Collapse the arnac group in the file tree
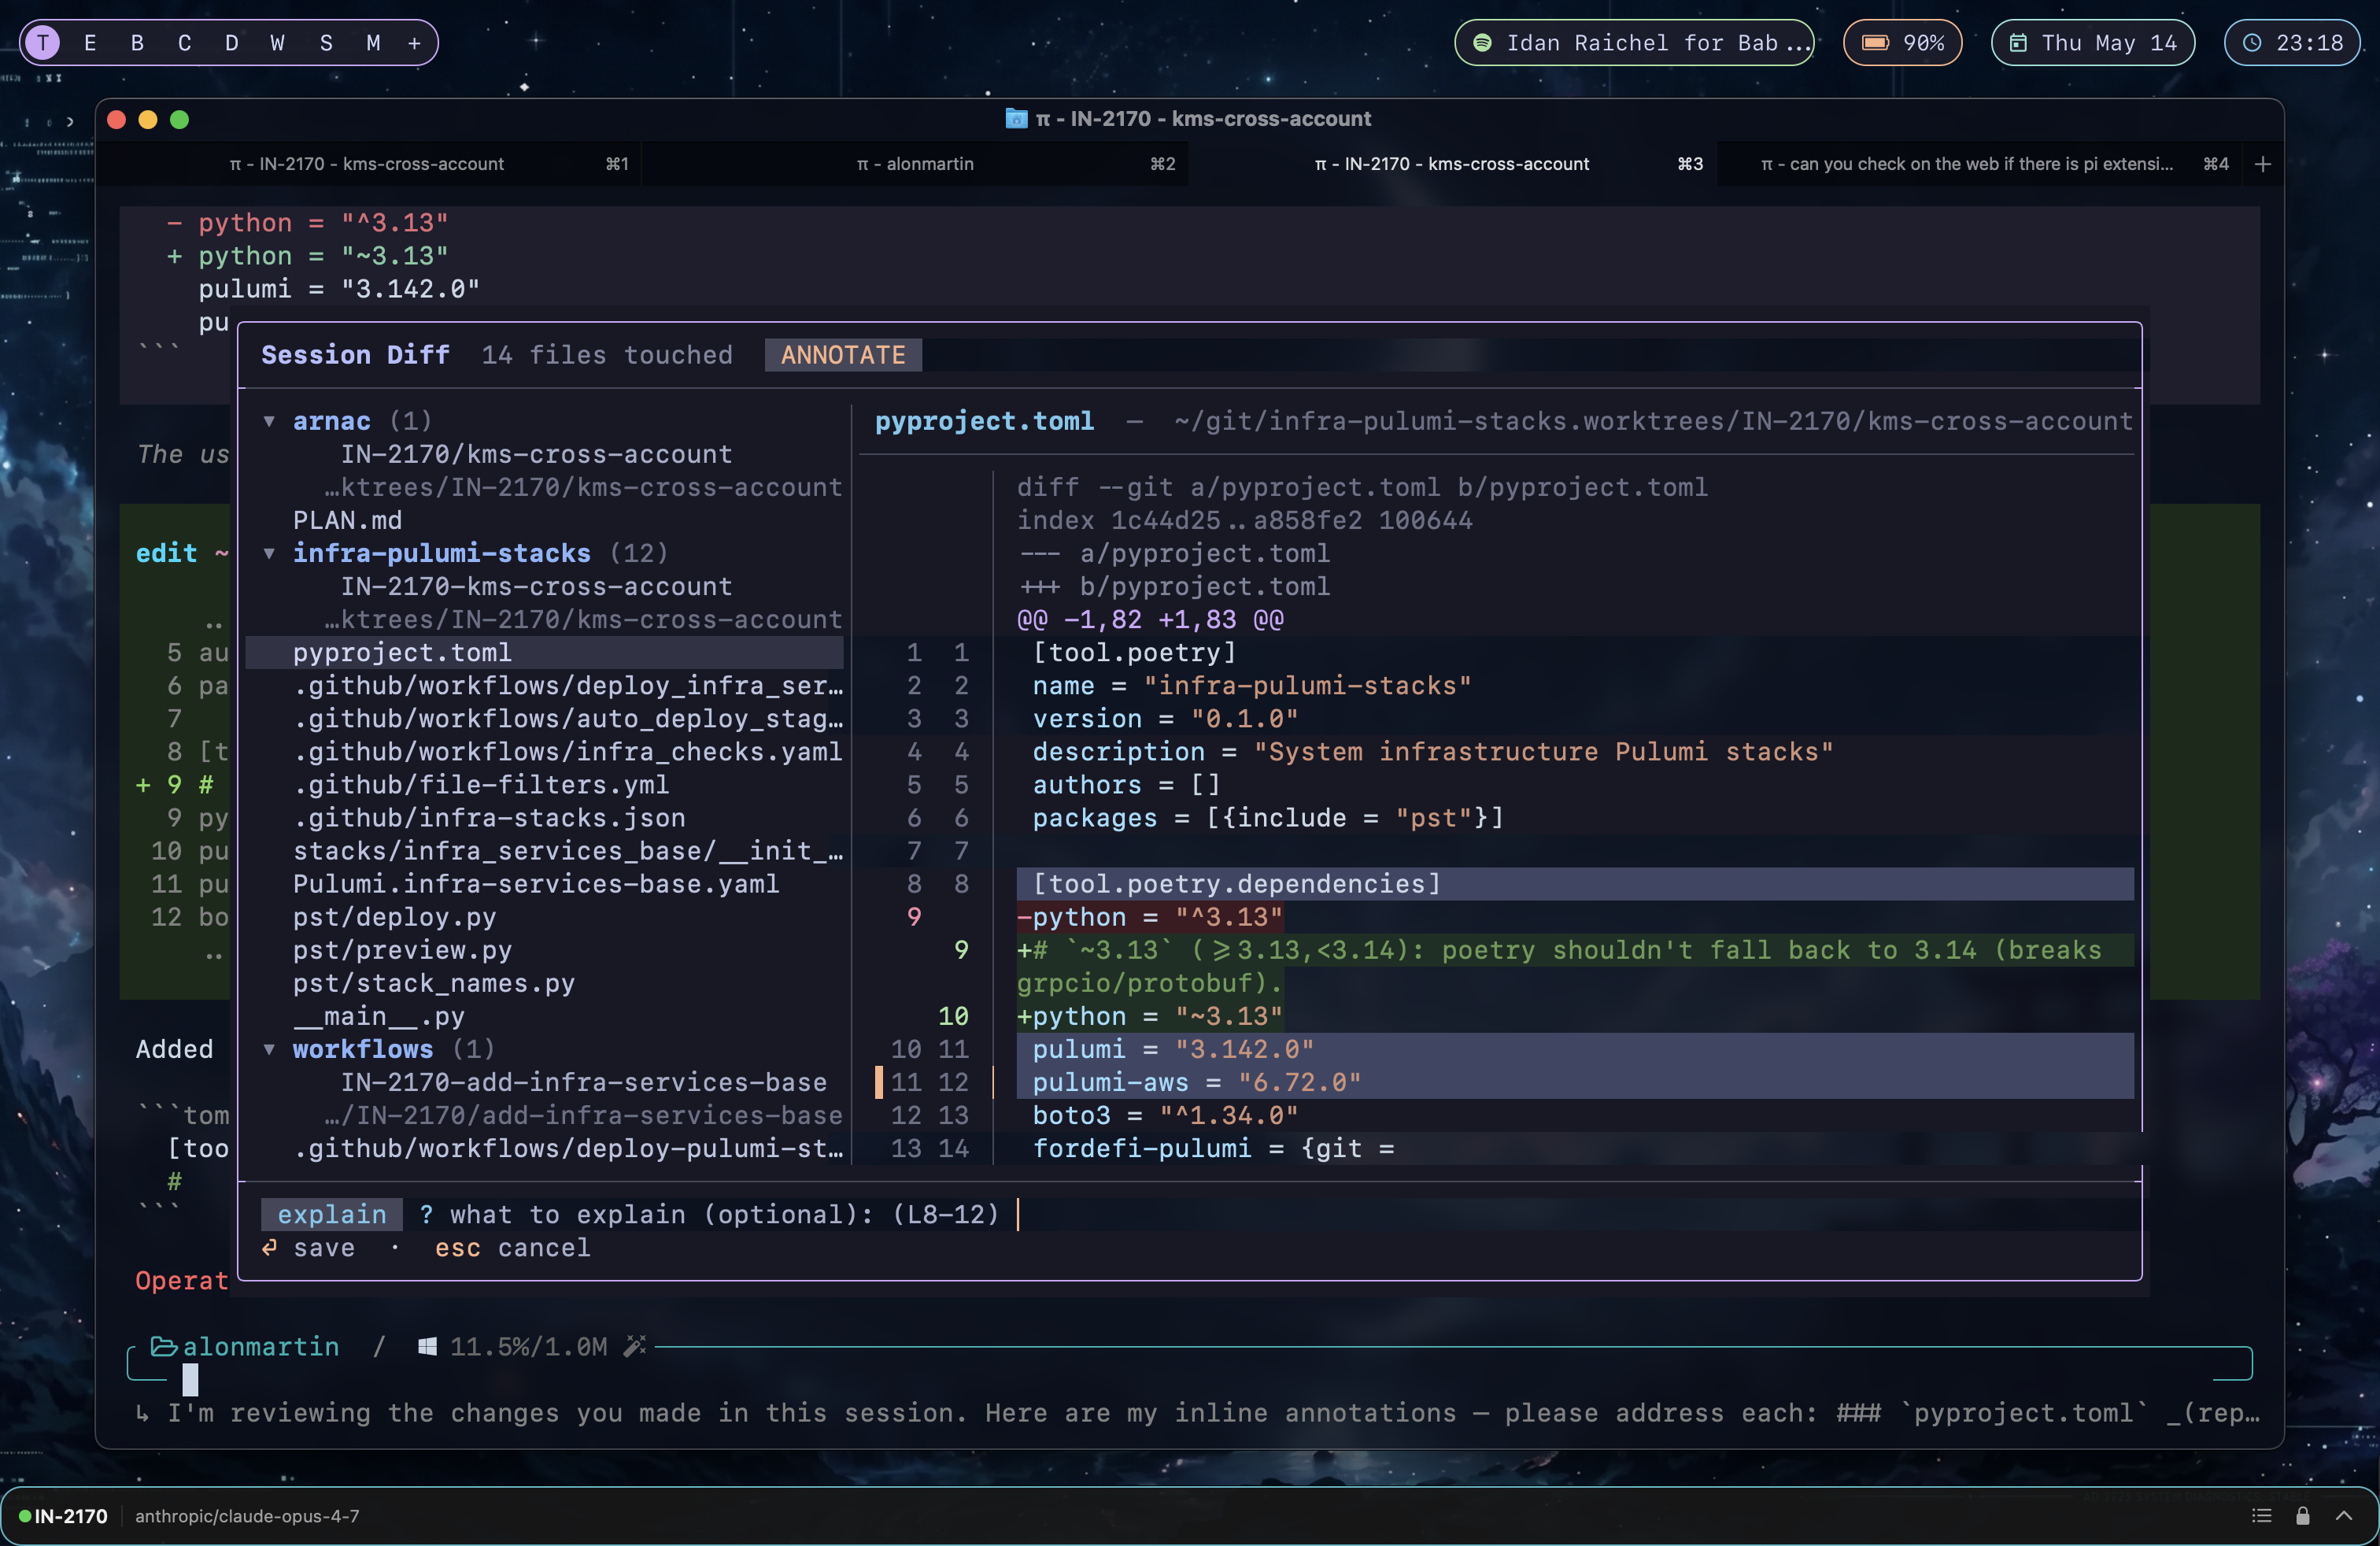 pos(269,421)
